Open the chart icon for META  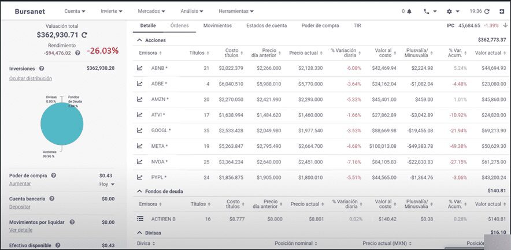coord(139,146)
